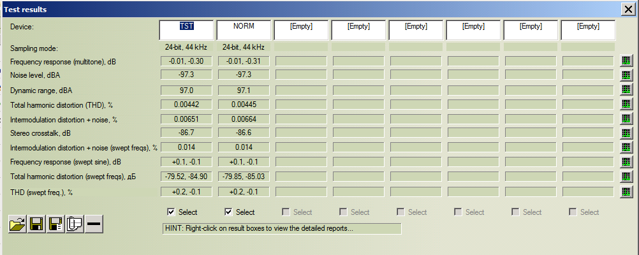Open graph icon for Dynamic range row
639x255 pixels.
click(x=626, y=89)
